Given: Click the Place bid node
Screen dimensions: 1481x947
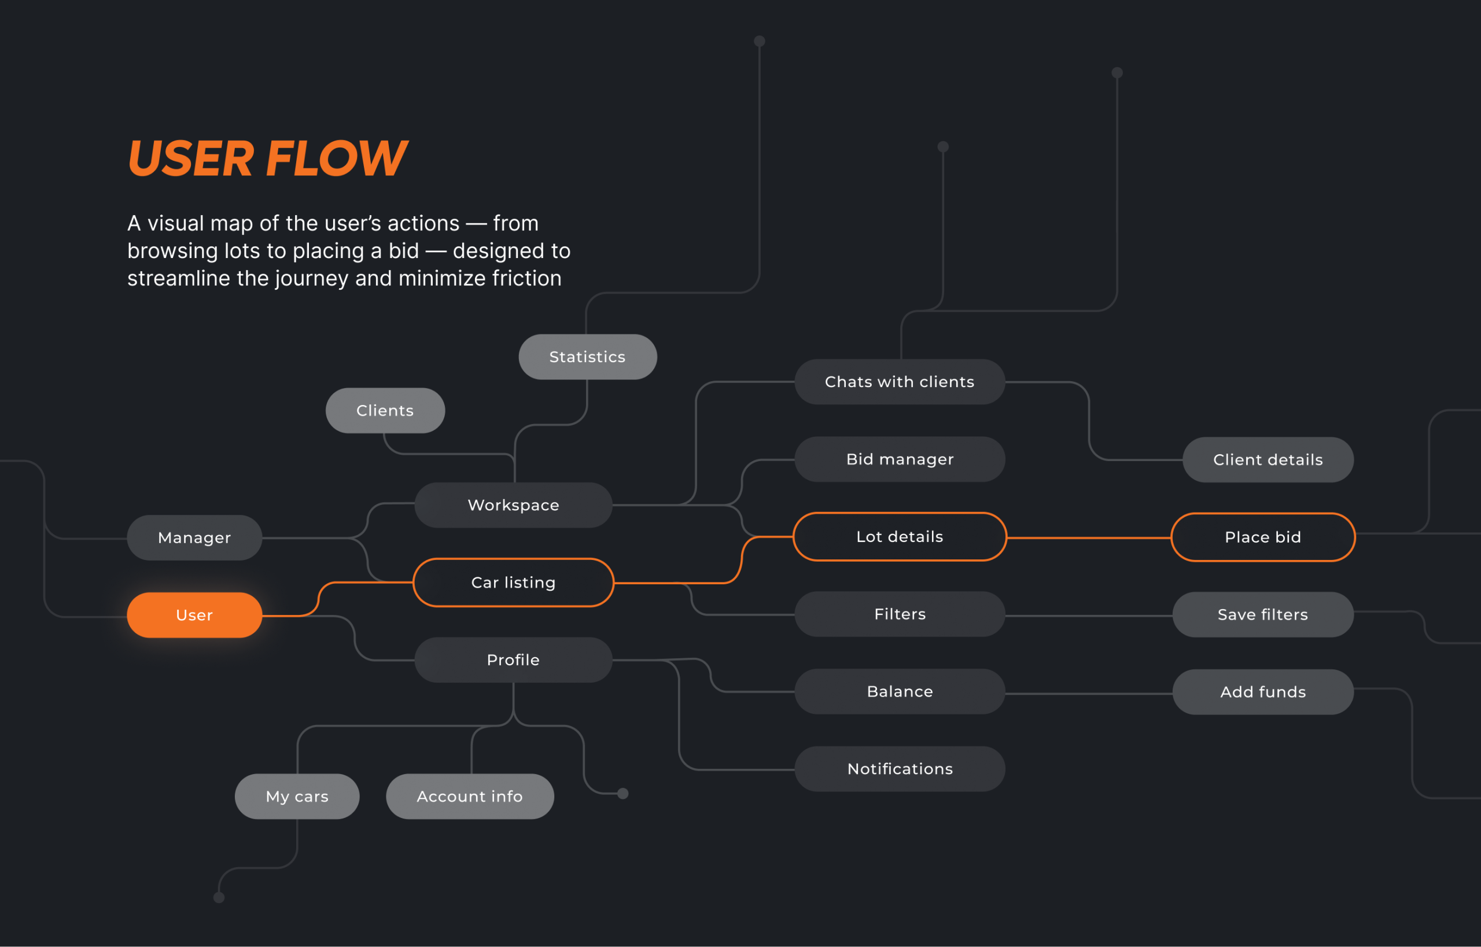Looking at the screenshot, I should coord(1263,537).
